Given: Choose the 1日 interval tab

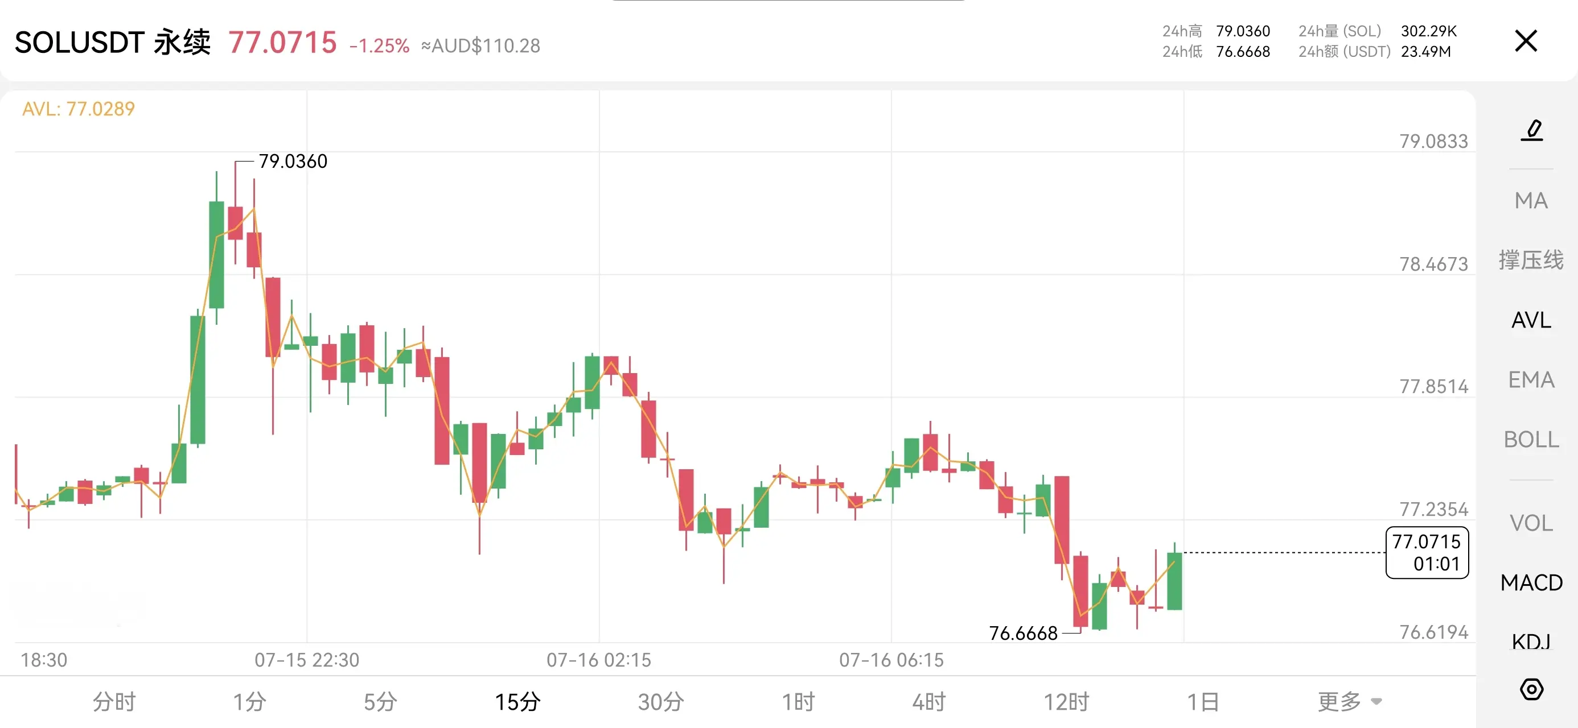Looking at the screenshot, I should coord(1203,701).
